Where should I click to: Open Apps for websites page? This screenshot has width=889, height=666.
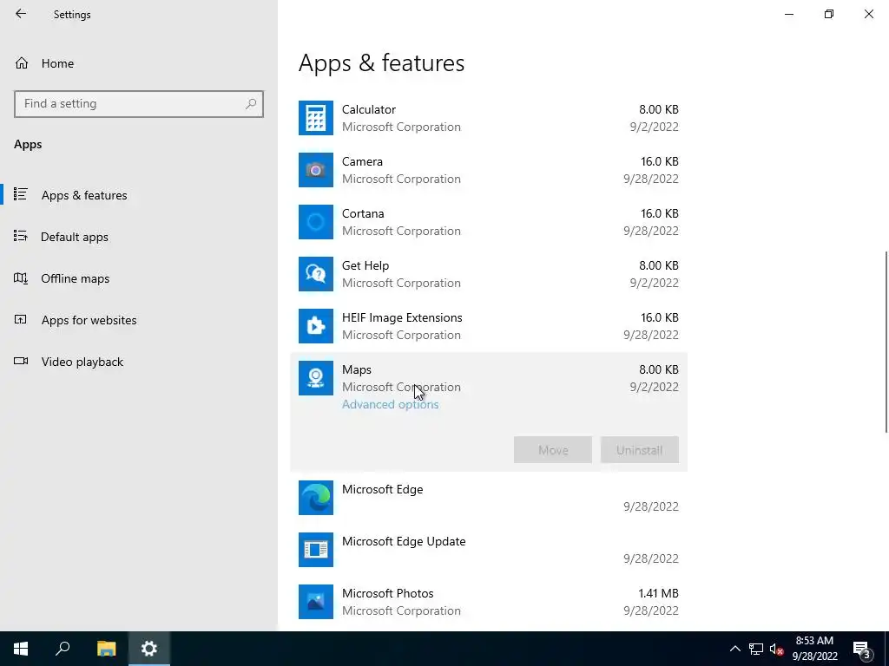[89, 320]
